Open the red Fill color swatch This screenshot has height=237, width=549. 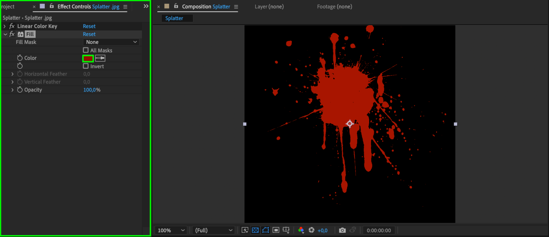click(x=88, y=58)
